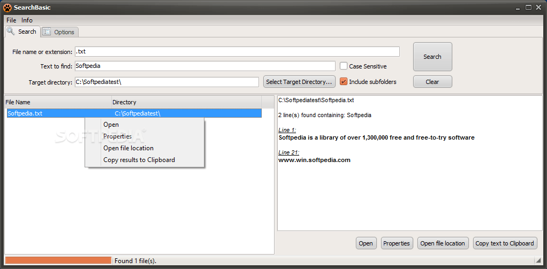Click the large Search button
Image resolution: width=547 pixels, height=269 pixels.
coord(432,57)
